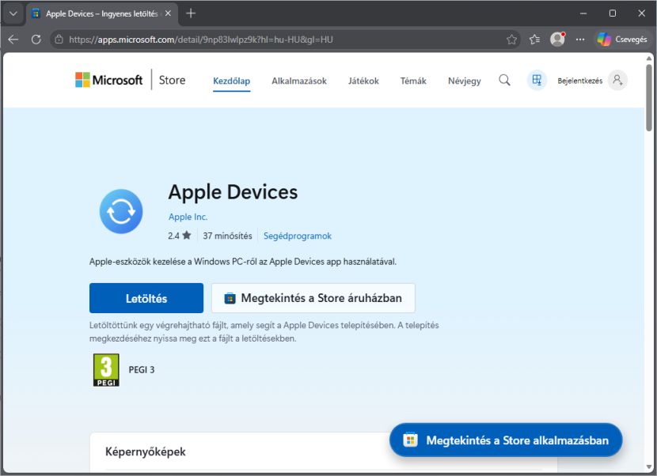The width and height of the screenshot is (657, 476).
Task: Open the Store search magnifier
Action: click(504, 80)
